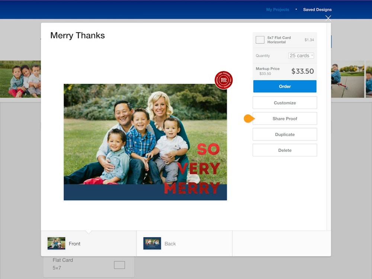Viewport: 372px width, 279px height.
Task: Click the 5x7 Flat Card orientation icon
Action: 260,40
